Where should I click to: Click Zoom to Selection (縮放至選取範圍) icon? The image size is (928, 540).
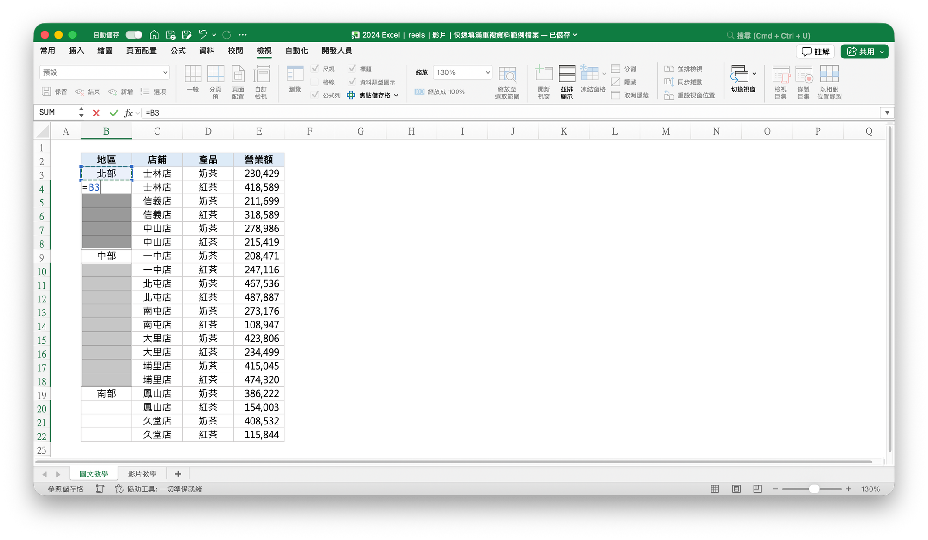click(x=507, y=74)
